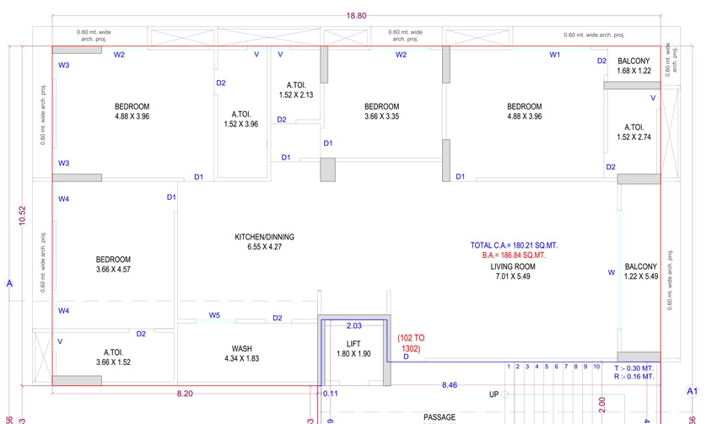This screenshot has width=717, height=424.
Task: Click the (102 TO 1302) flat number note
Action: [411, 343]
